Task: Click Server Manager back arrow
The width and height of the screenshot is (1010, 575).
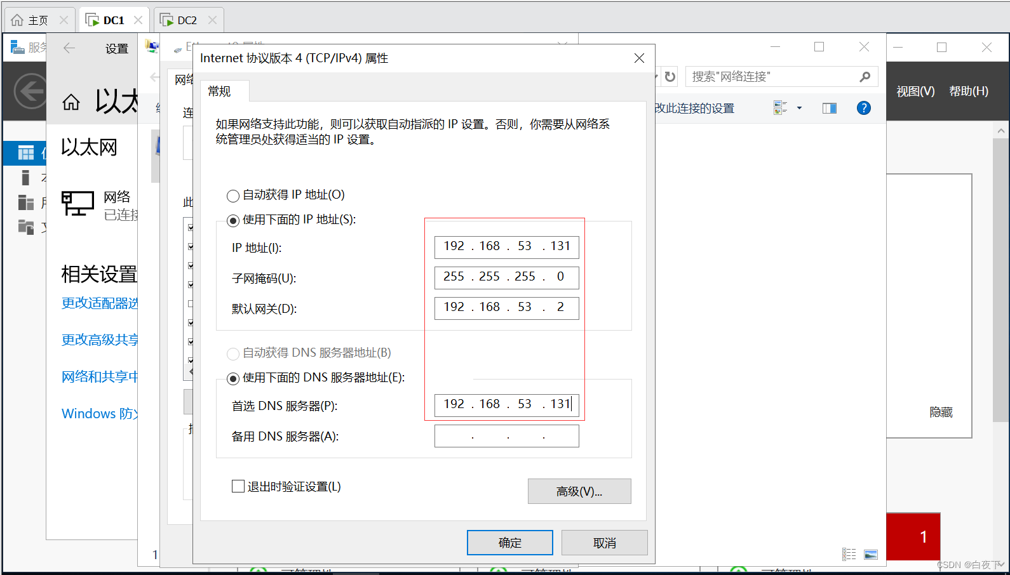Action: coord(30,91)
